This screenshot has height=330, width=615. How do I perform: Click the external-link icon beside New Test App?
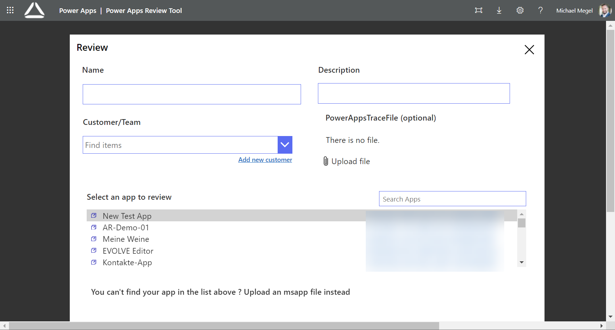click(94, 215)
